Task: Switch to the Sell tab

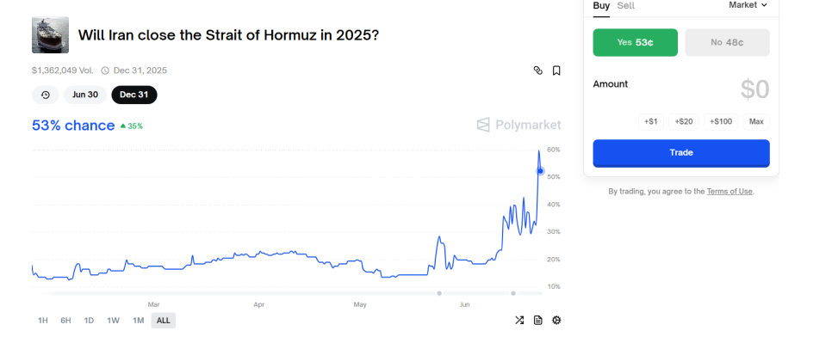Action: click(x=625, y=6)
